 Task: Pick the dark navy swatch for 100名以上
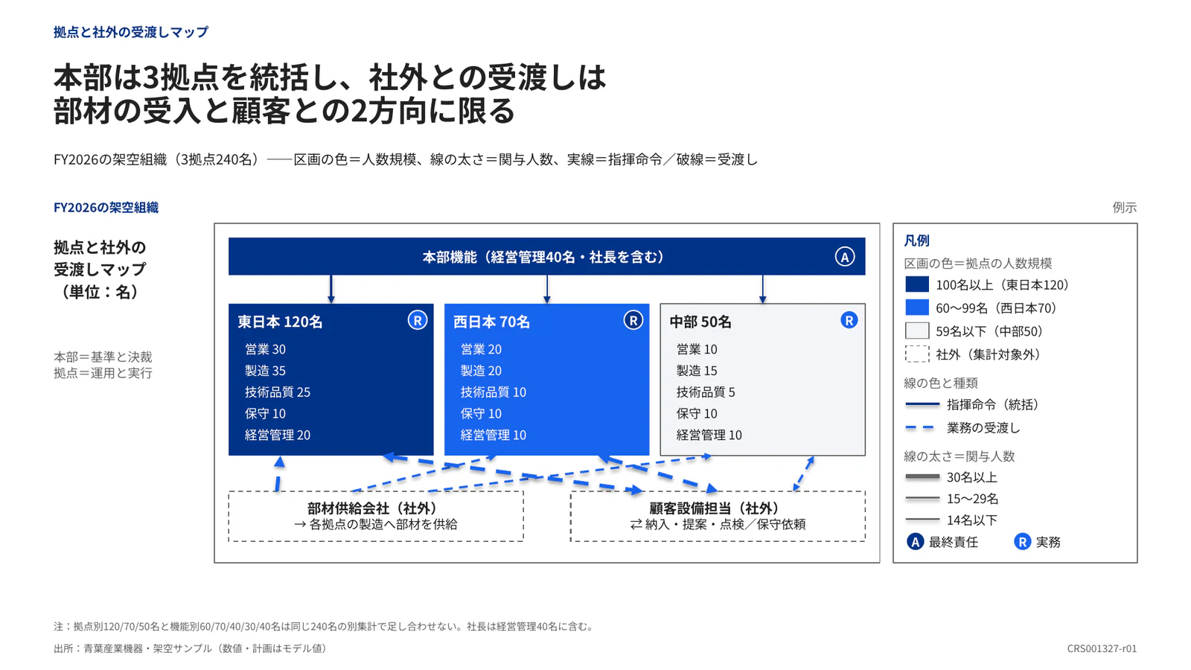coord(917,284)
